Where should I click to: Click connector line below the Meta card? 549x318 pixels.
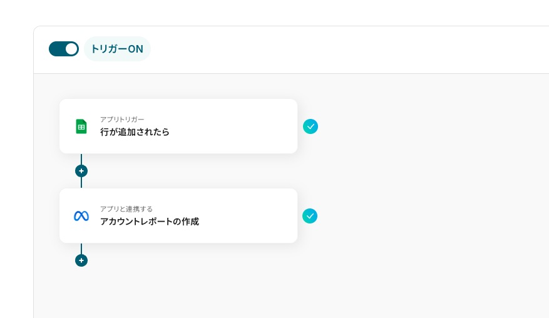point(81,249)
